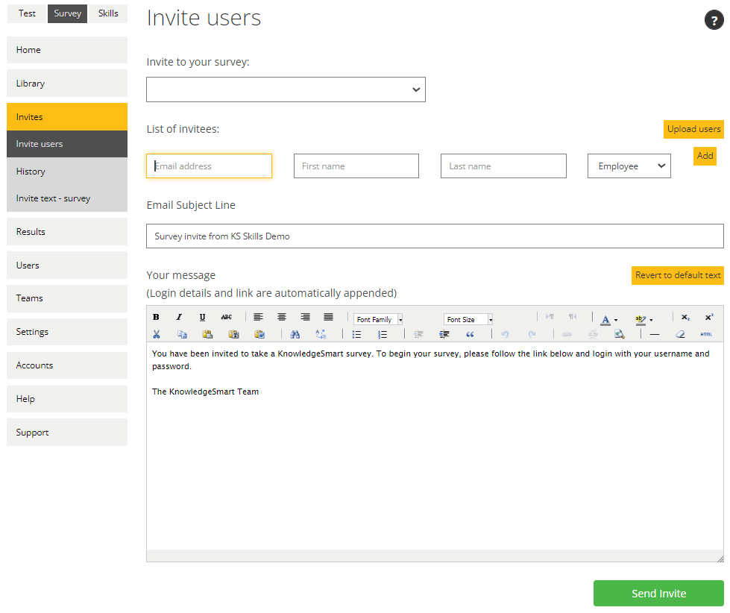Screen dimensions: 730x613
Task: Insert a bulleted list
Action: tap(356, 334)
